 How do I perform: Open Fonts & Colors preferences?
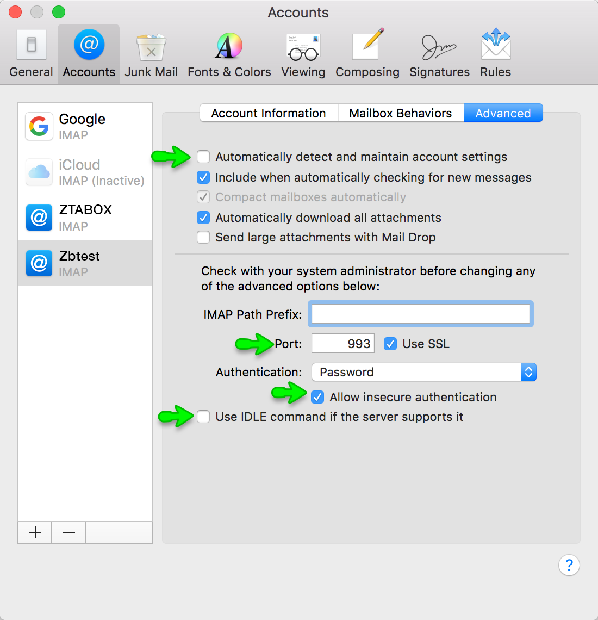click(229, 53)
